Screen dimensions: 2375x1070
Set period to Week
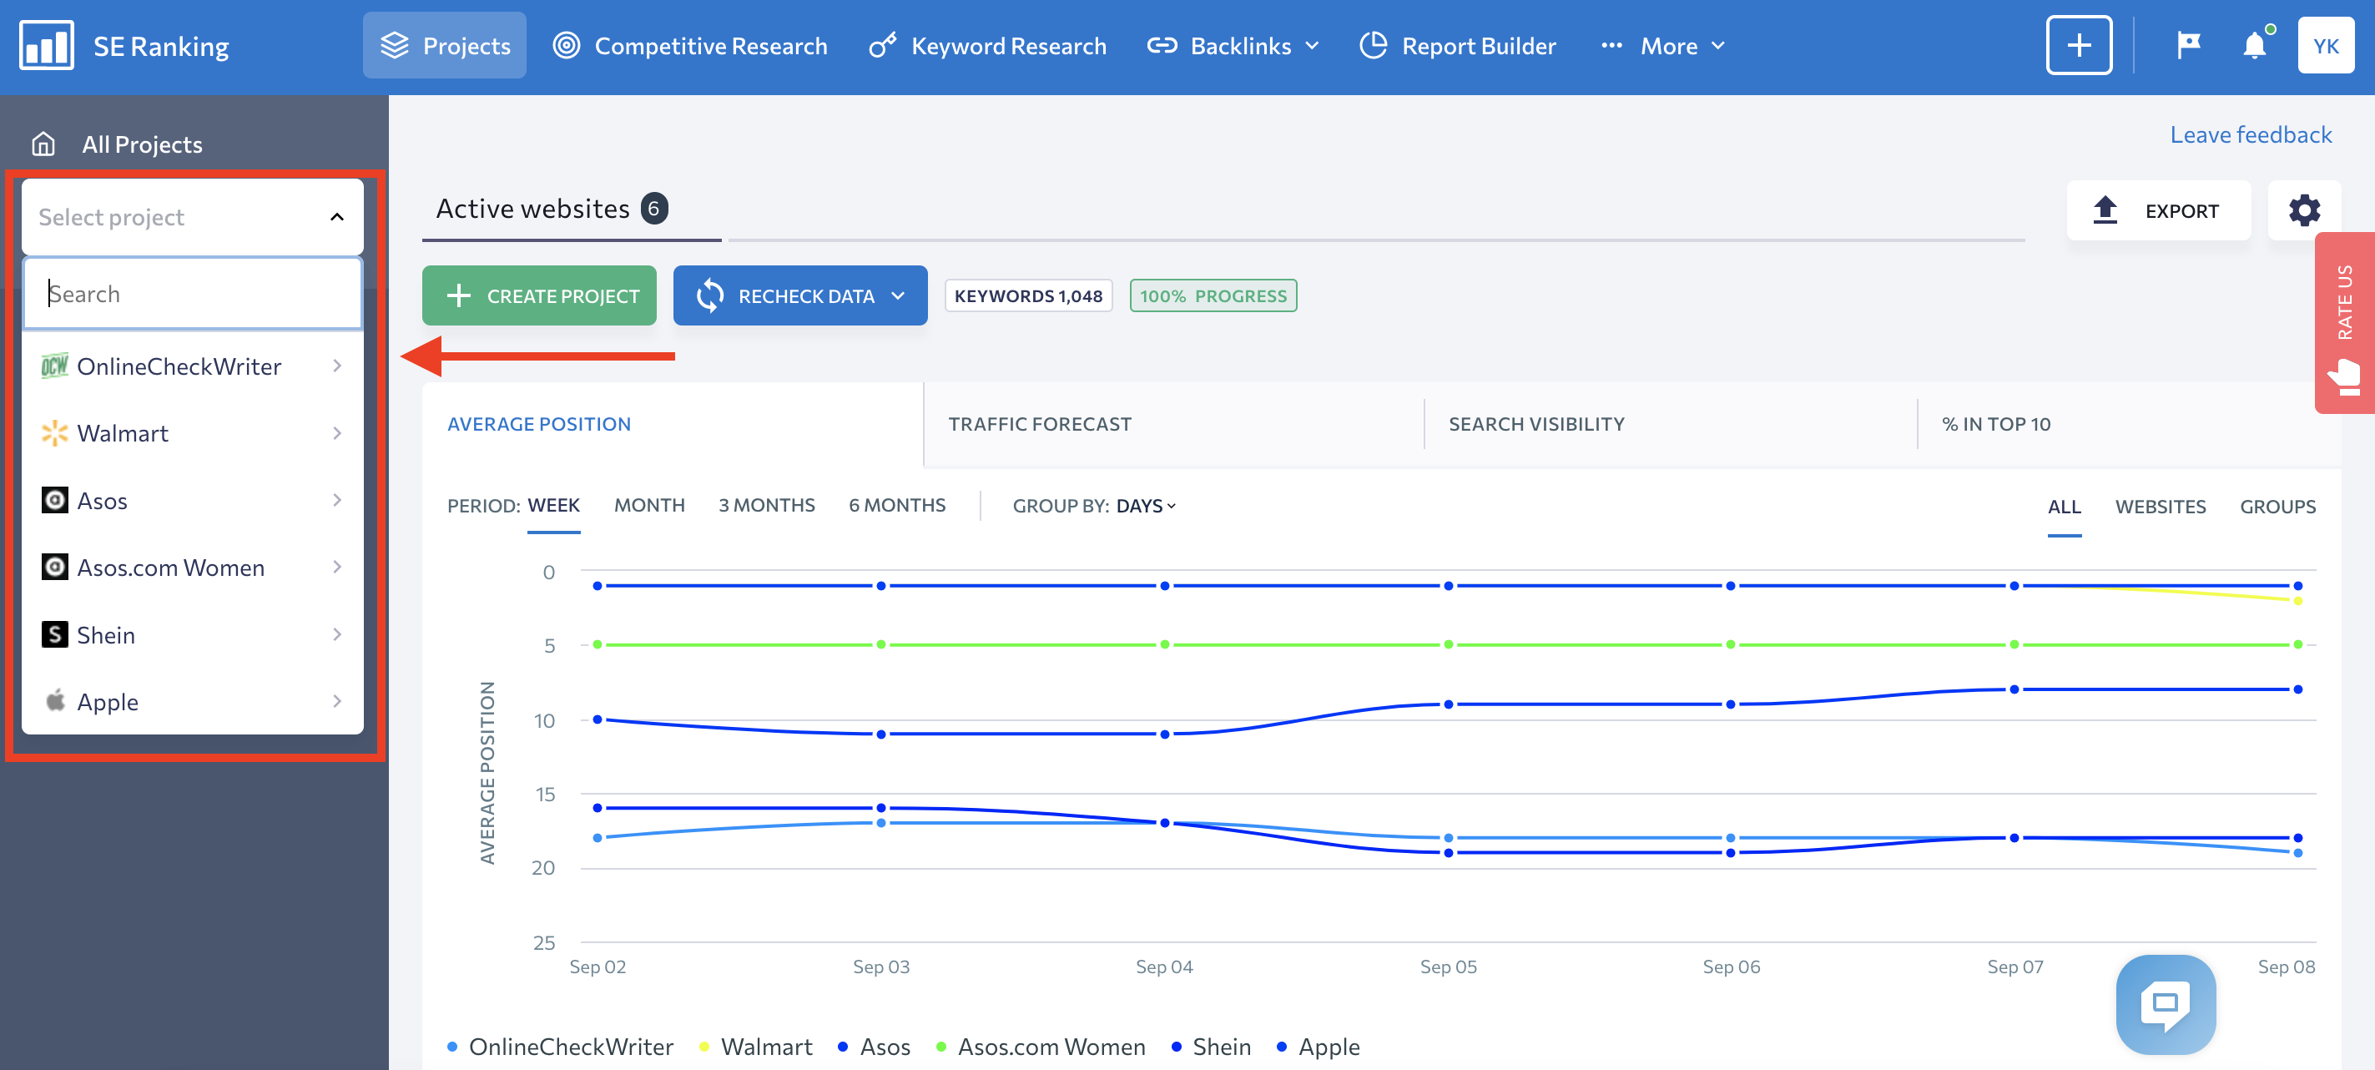point(553,506)
